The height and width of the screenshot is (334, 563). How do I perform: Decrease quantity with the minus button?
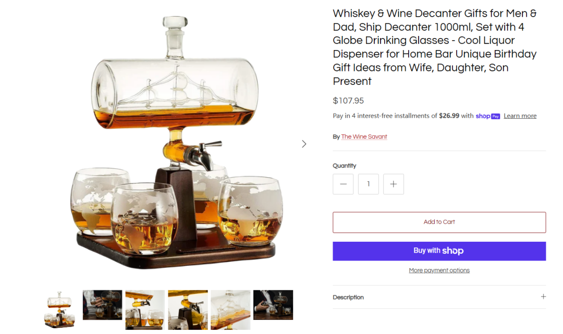tap(343, 184)
